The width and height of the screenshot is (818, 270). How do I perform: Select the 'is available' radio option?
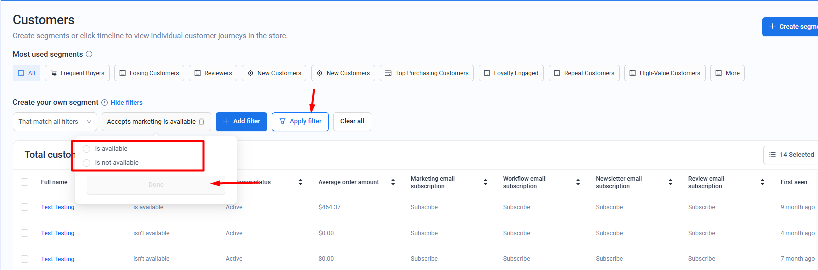point(87,149)
